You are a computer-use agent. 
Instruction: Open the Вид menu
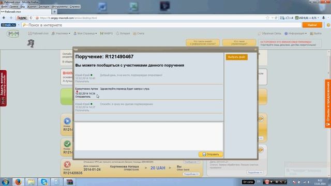point(23,7)
